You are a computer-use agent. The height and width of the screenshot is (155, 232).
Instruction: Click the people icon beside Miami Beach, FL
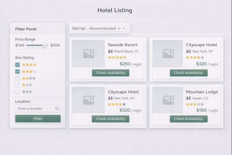(110, 51)
